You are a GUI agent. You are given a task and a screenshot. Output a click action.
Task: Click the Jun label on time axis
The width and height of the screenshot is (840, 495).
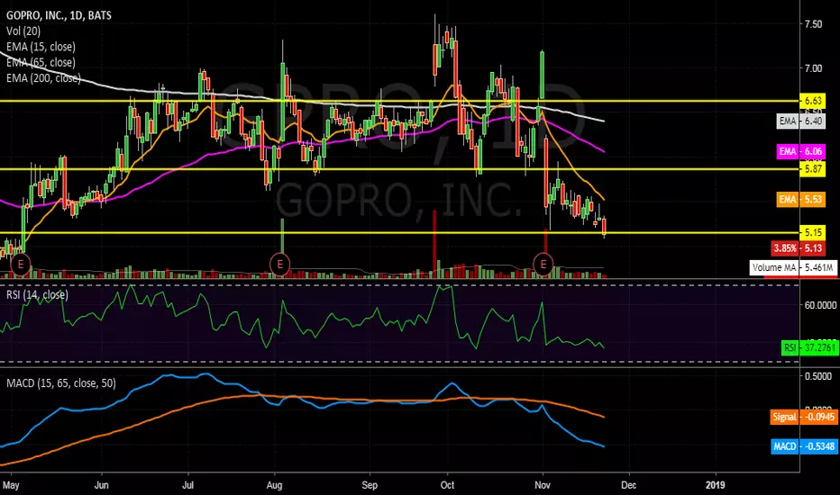(101, 485)
